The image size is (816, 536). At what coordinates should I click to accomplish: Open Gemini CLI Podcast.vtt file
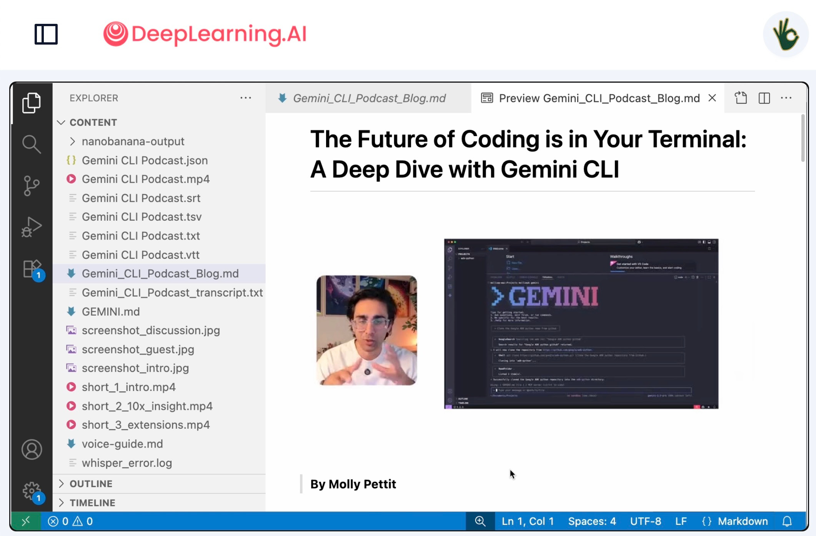pyautogui.click(x=159, y=255)
